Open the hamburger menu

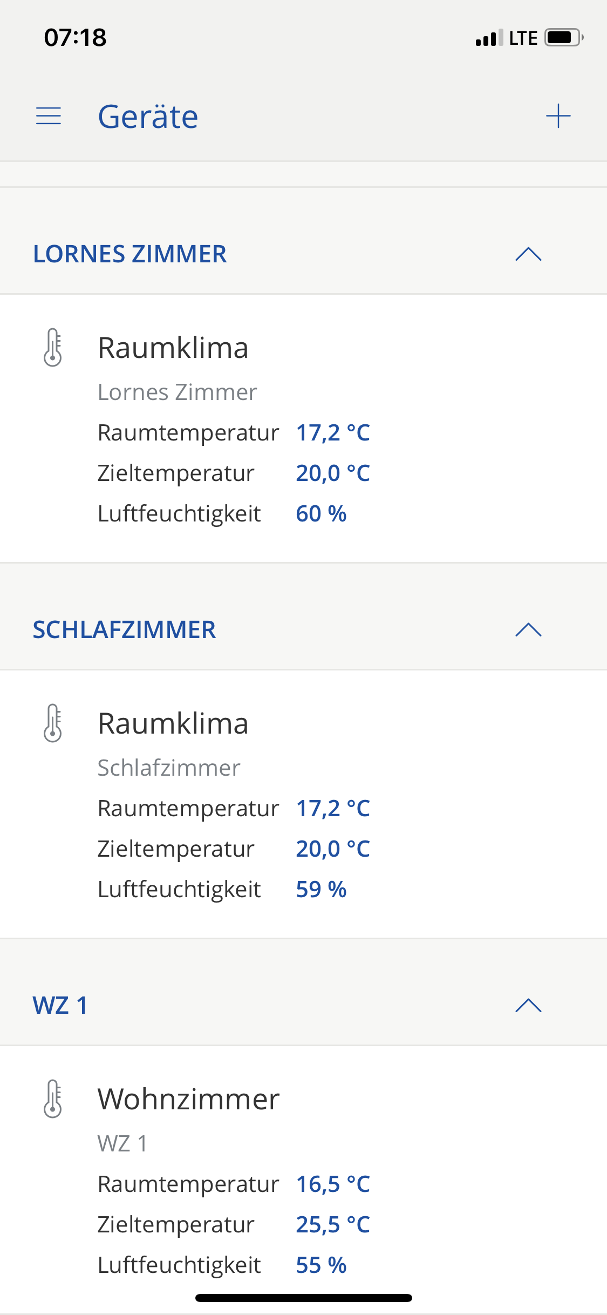point(49,116)
